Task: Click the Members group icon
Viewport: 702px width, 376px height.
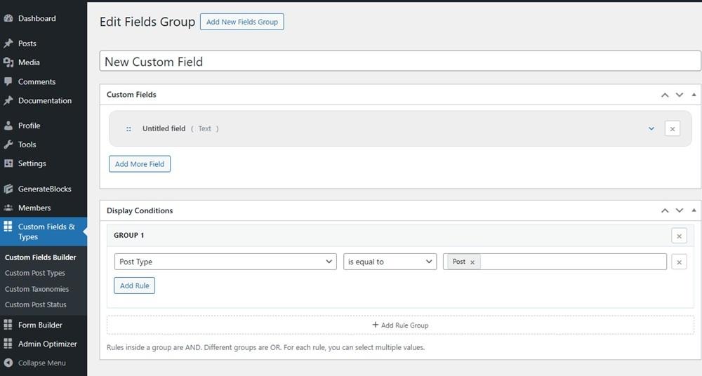Action: click(8, 208)
